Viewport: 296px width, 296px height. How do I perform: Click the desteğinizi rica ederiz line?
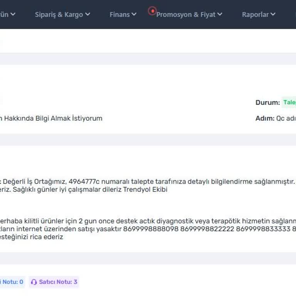(31, 237)
